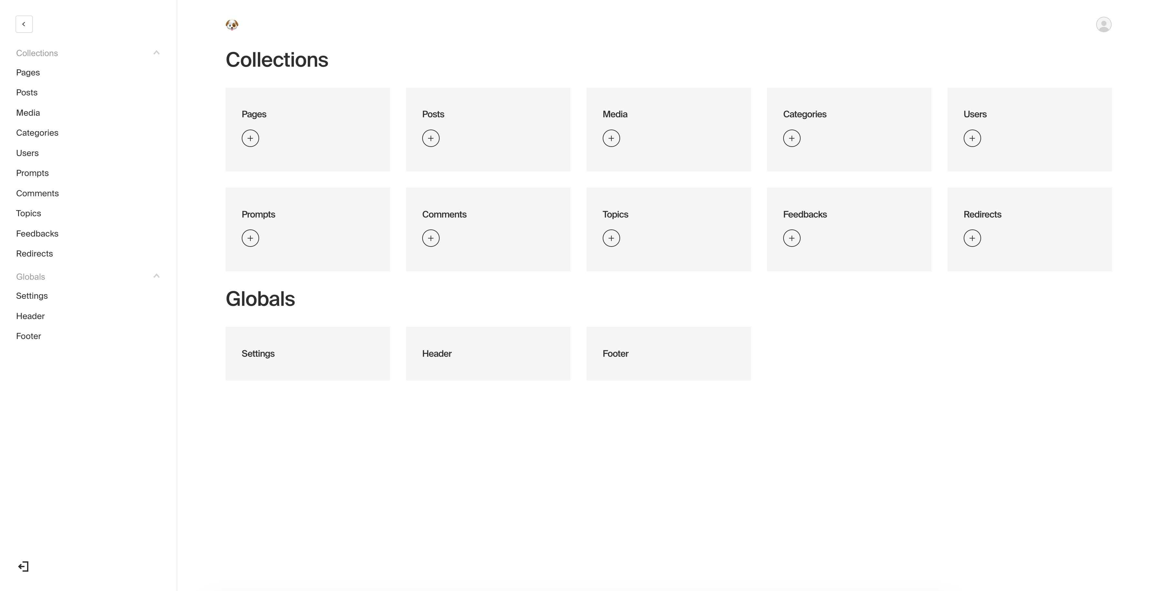The width and height of the screenshot is (1159, 591).
Task: Select Comments in the sidebar navigation
Action: tap(37, 193)
